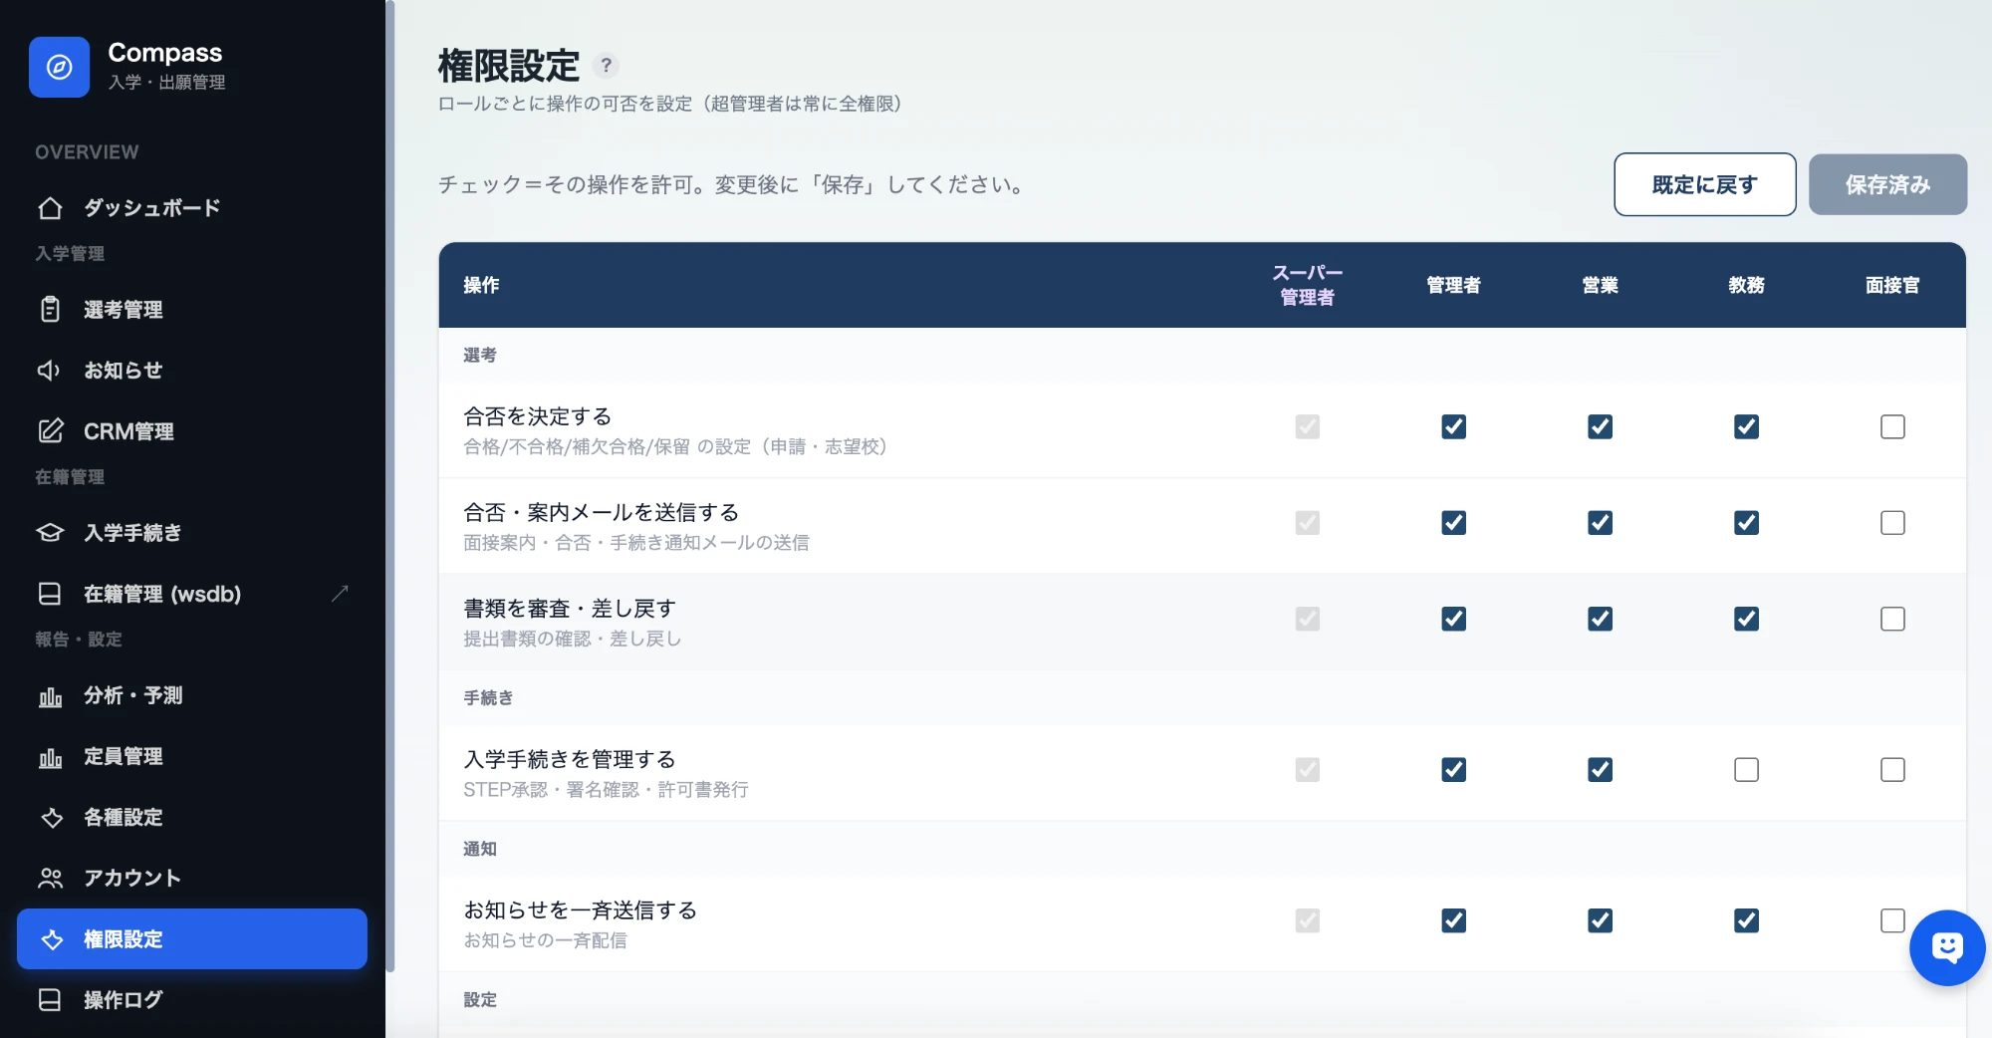Screen dimensions: 1992x1038
Task: Open お知らせ in the sidebar
Action: 192,371
